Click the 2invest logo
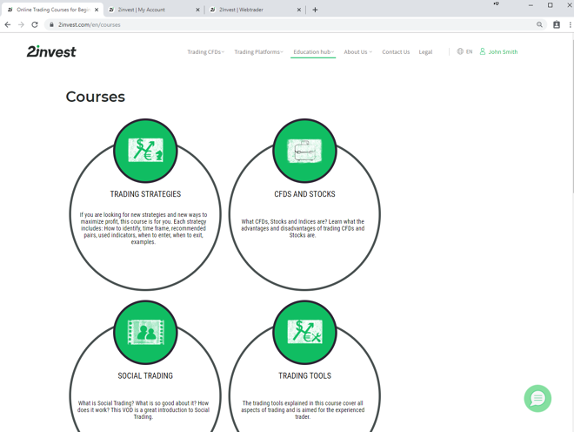This screenshot has height=432, width=574. [51, 51]
